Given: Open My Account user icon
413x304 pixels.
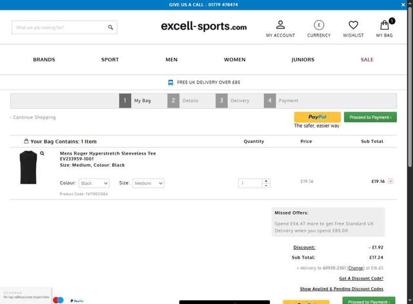Looking at the screenshot, I should tap(280, 25).
